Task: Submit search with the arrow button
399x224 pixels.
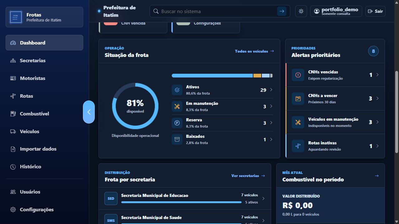Action: pyautogui.click(x=282, y=11)
